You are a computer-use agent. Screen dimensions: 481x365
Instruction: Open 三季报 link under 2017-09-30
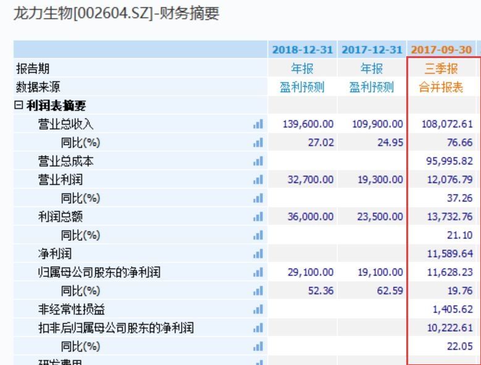pos(441,69)
